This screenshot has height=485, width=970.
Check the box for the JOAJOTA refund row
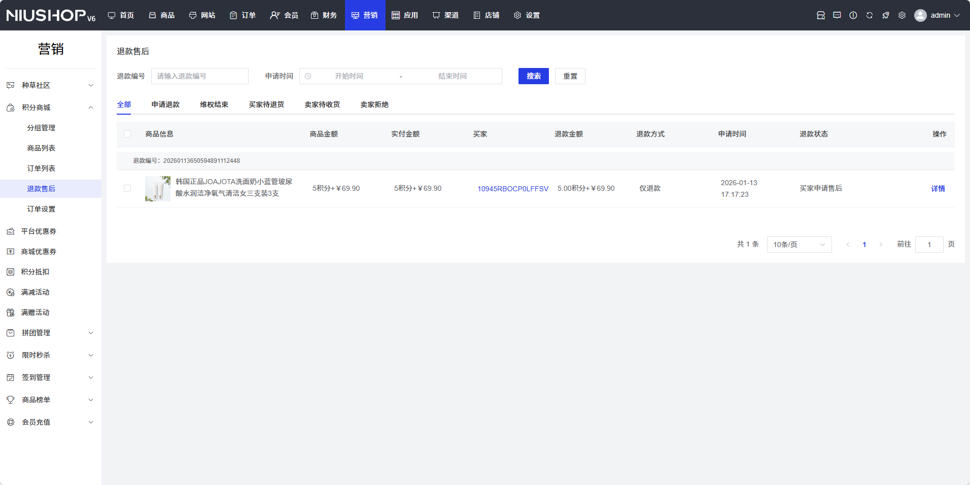point(127,188)
